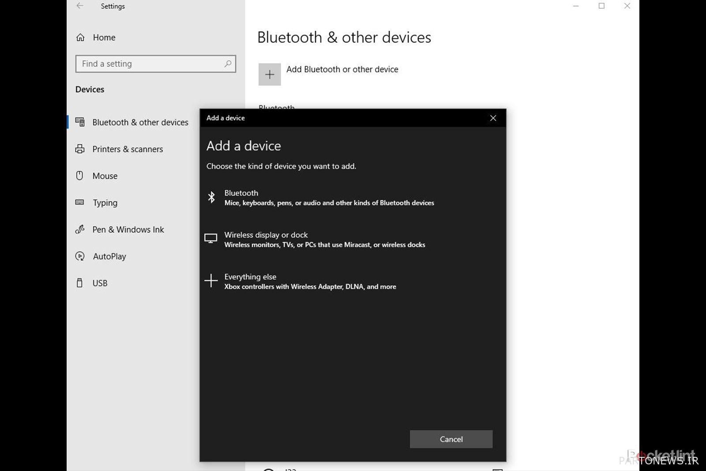Click the search magnifier icon
This screenshot has height=471, width=706.
point(228,64)
